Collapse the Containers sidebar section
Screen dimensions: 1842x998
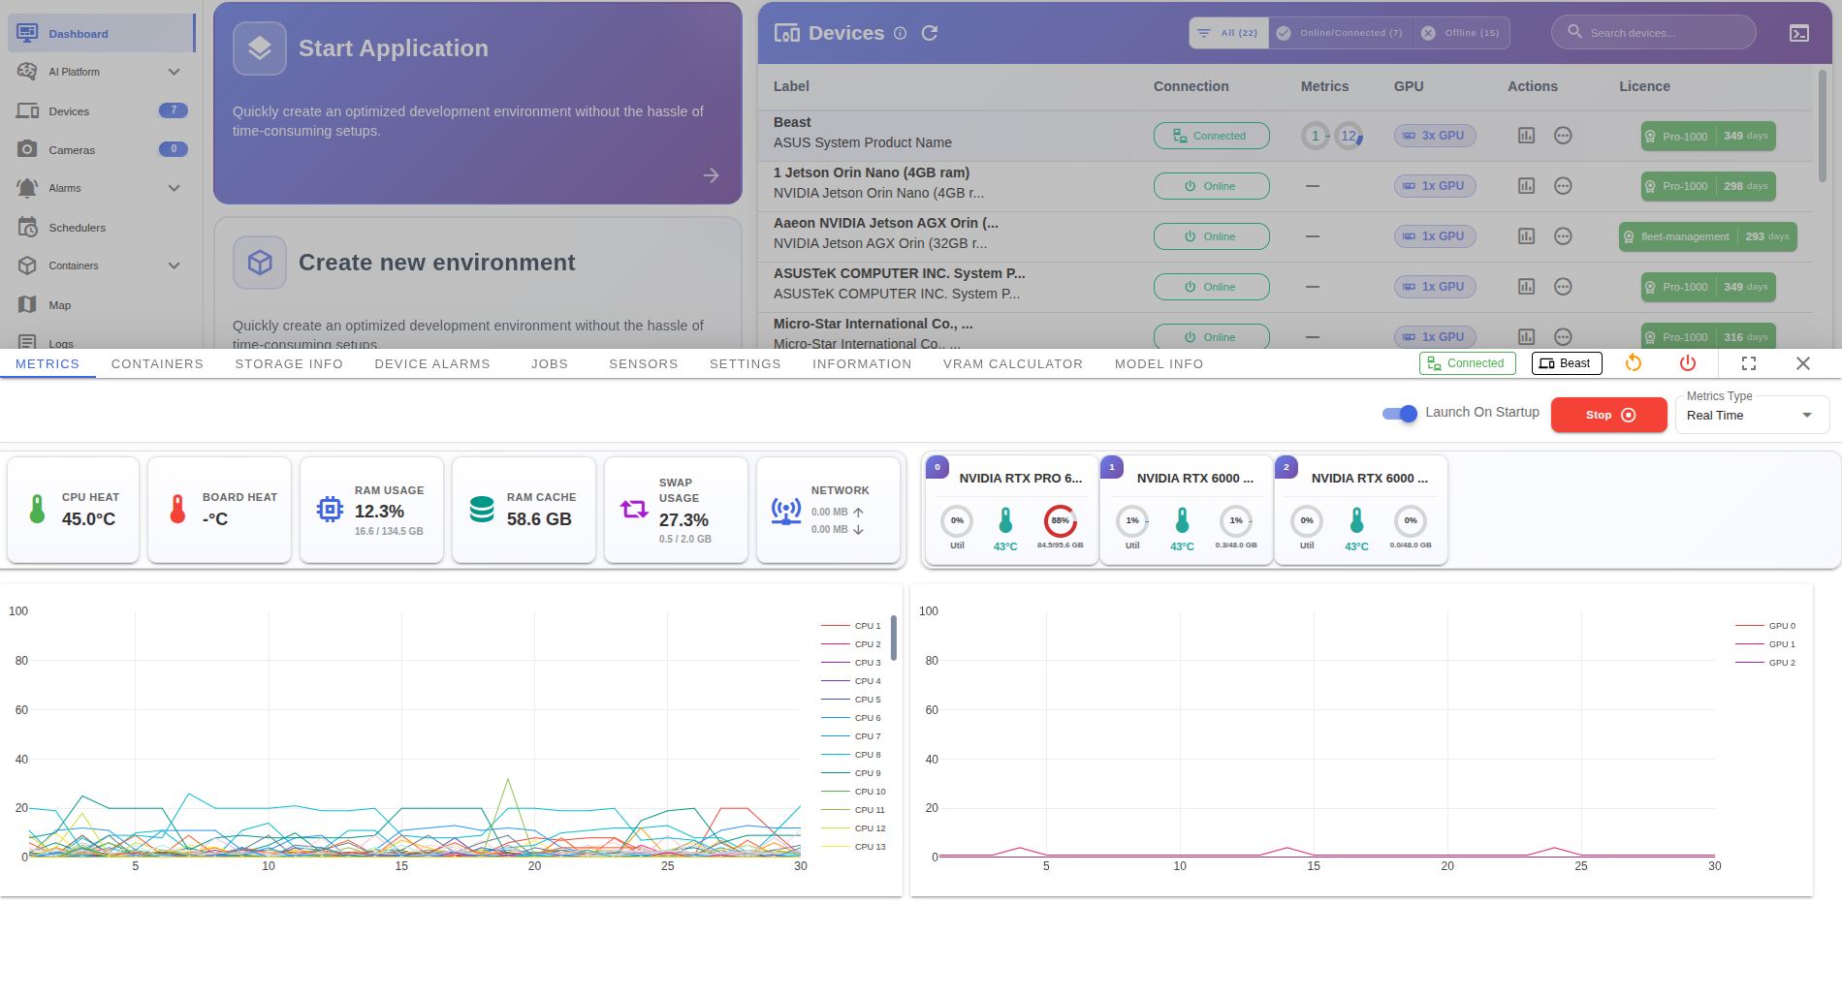pos(174,265)
